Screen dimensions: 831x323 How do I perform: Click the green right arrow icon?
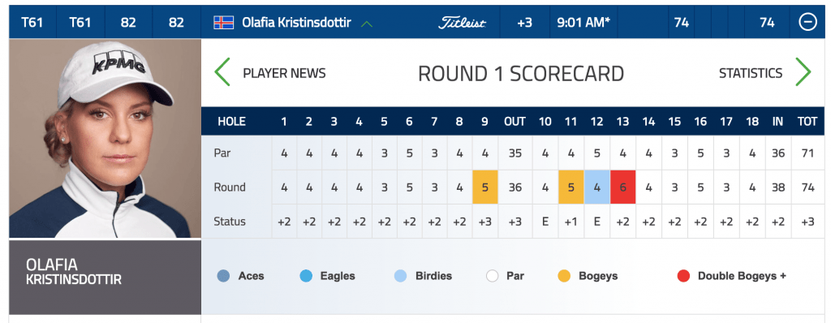coord(803,73)
